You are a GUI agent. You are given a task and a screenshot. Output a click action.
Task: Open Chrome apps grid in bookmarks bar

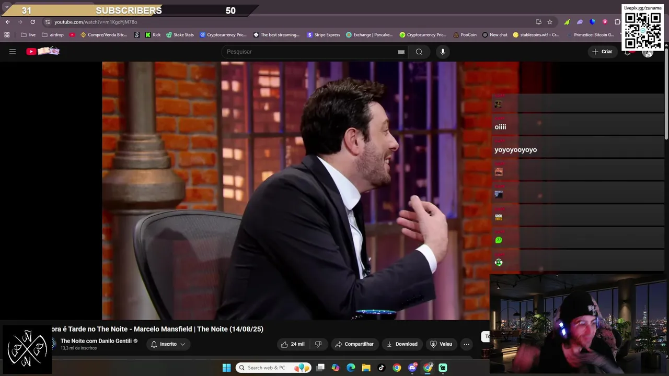click(x=7, y=35)
